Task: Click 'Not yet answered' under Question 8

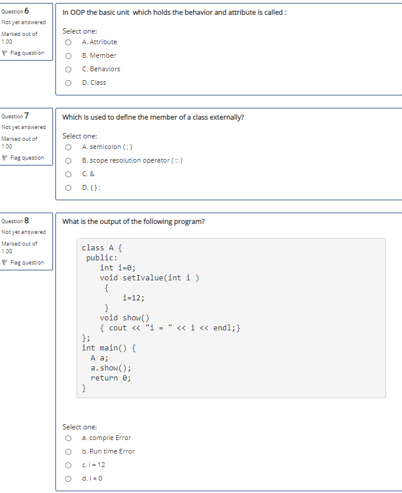Action: 24,231
